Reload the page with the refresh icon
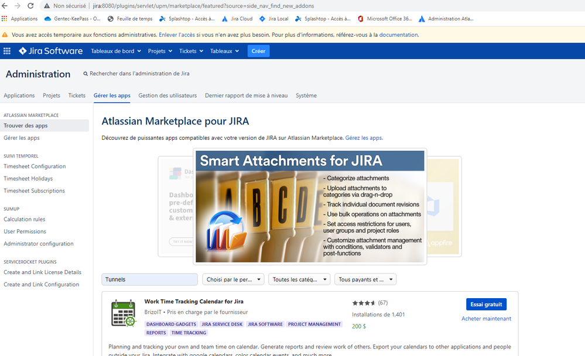 coord(30,6)
